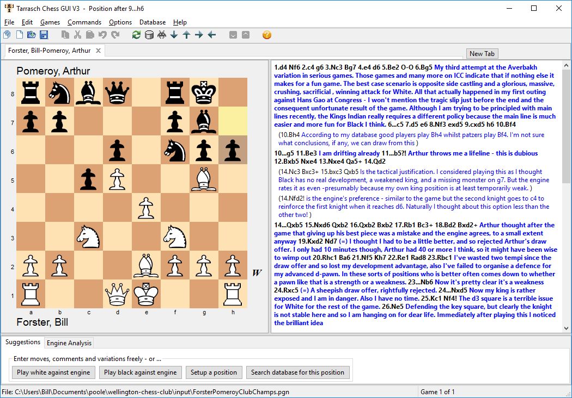Click the white bishop on g5

204,179
